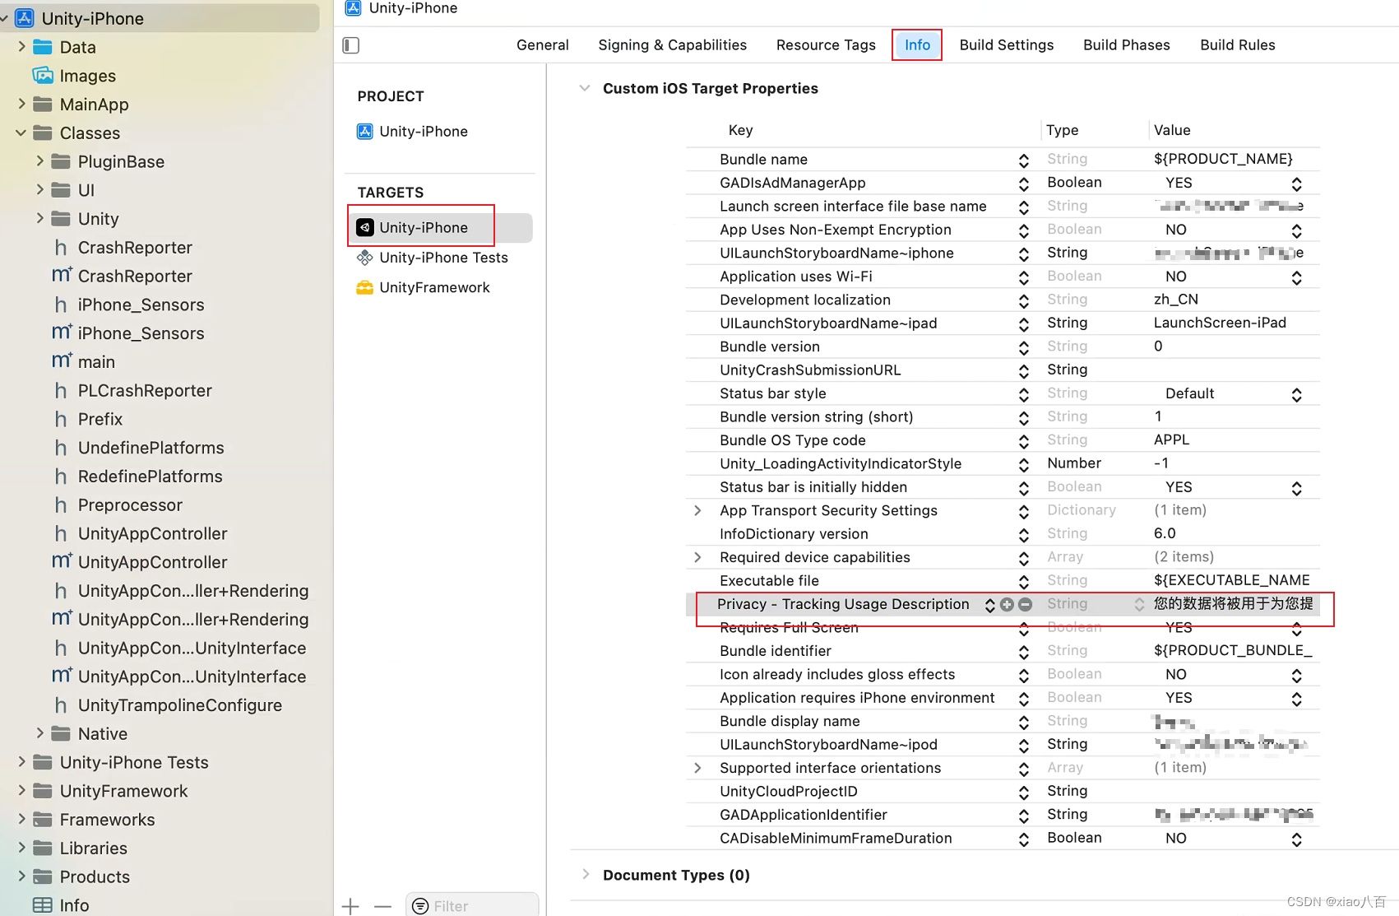Select the UnityFramework toolbox icon

pos(365,287)
